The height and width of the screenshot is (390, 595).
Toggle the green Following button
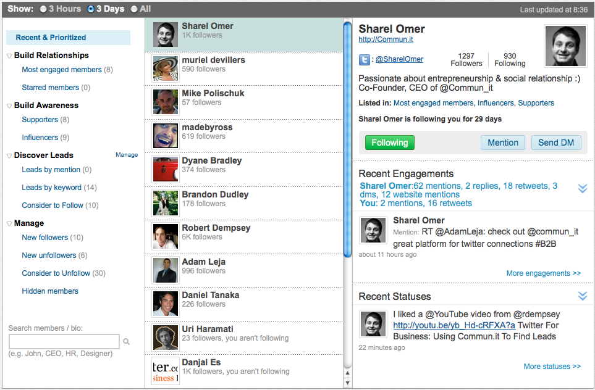pos(390,143)
